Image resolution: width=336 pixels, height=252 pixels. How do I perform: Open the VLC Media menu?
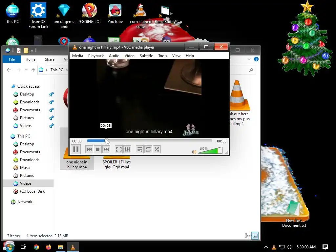coord(77,56)
